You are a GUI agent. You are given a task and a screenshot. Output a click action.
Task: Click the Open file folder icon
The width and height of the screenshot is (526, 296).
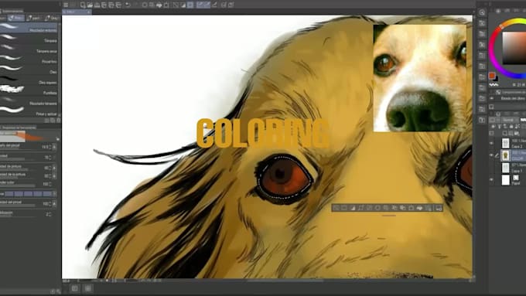pos(90,5)
